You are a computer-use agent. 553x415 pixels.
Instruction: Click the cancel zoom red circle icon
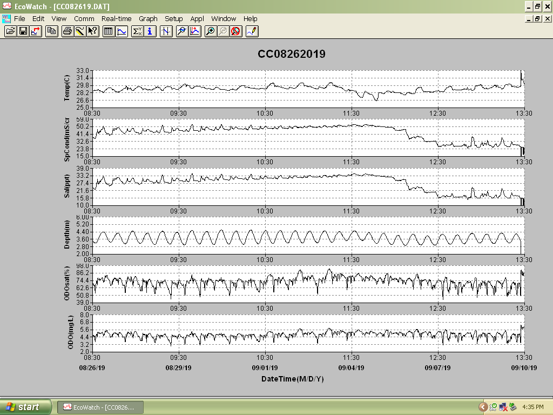click(235, 31)
